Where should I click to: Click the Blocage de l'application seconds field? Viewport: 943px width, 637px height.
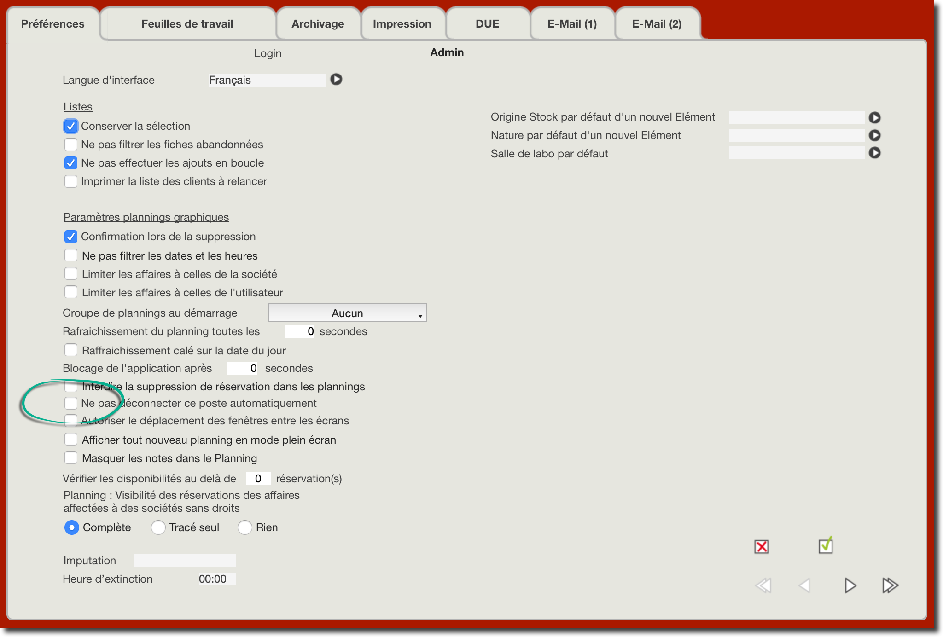(x=242, y=368)
